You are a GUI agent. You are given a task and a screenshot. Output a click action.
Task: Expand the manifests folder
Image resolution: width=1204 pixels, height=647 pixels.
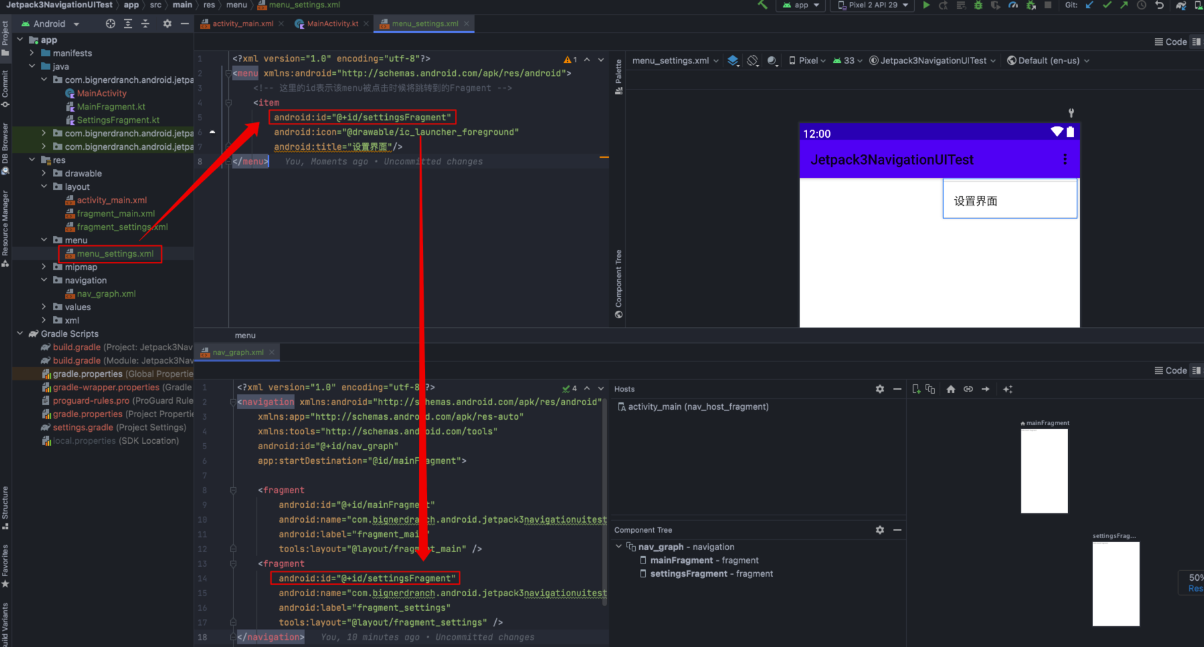click(31, 53)
